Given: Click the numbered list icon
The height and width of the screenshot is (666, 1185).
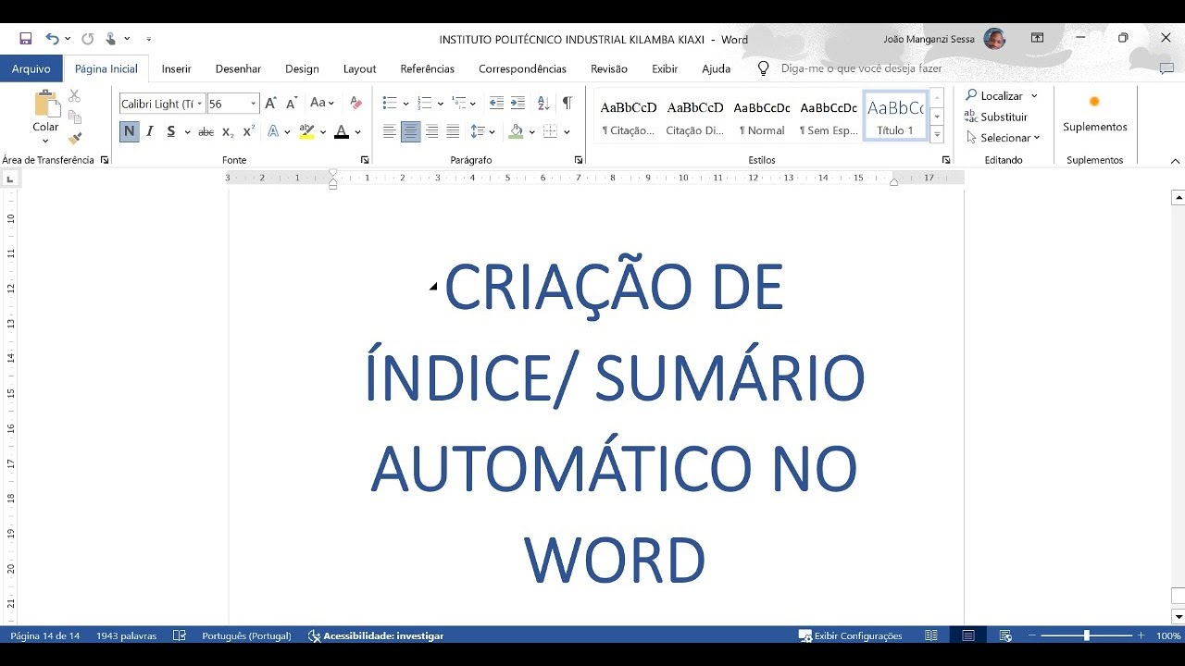Looking at the screenshot, I should [425, 104].
